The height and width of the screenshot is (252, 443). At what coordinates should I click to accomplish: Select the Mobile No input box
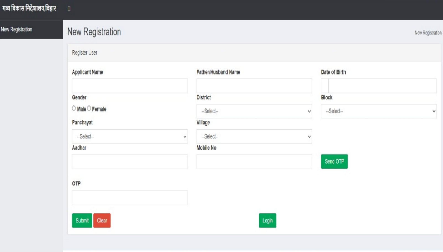pos(254,162)
